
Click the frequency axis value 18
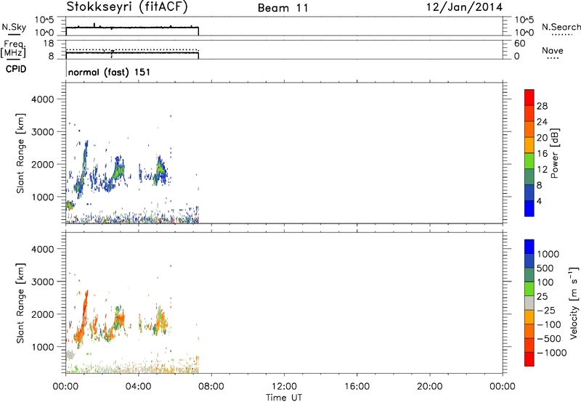49,43
